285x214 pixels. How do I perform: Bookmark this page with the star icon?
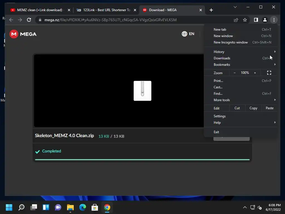245,20
